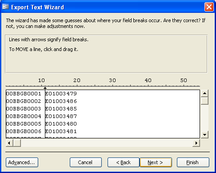Click the row text 00BBGB0006

click(x=24, y=131)
